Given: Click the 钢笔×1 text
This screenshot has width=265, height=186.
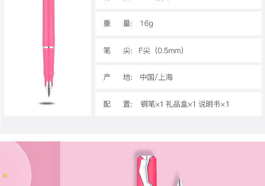Looking at the screenshot, I should [152, 104].
